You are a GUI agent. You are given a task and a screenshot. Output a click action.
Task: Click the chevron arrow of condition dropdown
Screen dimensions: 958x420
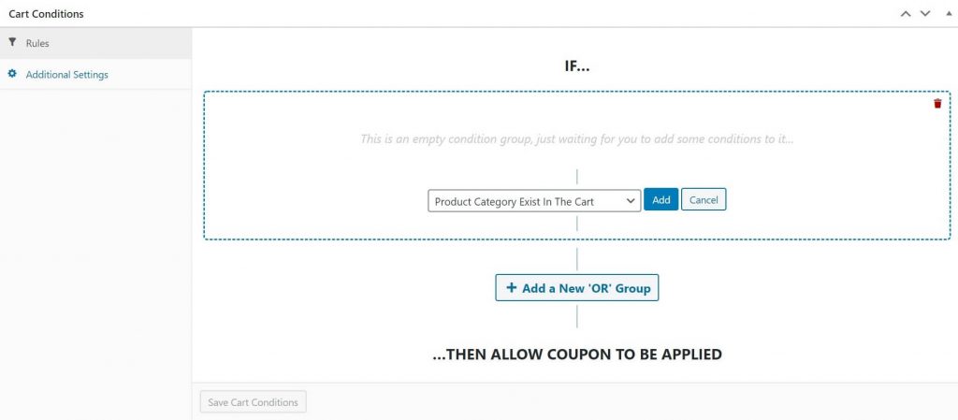tap(631, 201)
